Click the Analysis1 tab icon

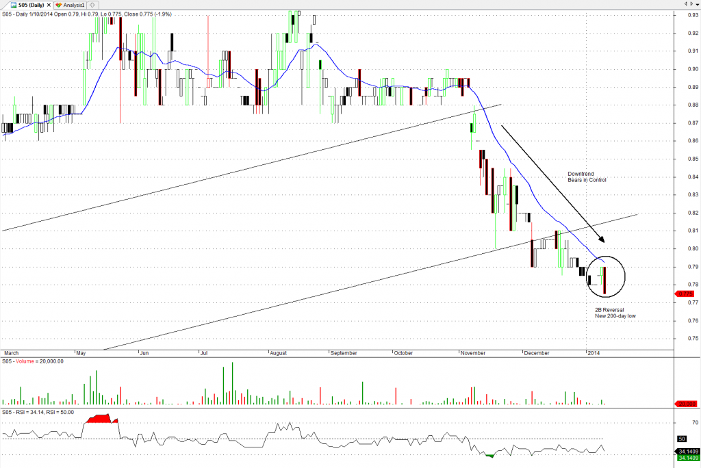coord(59,5)
